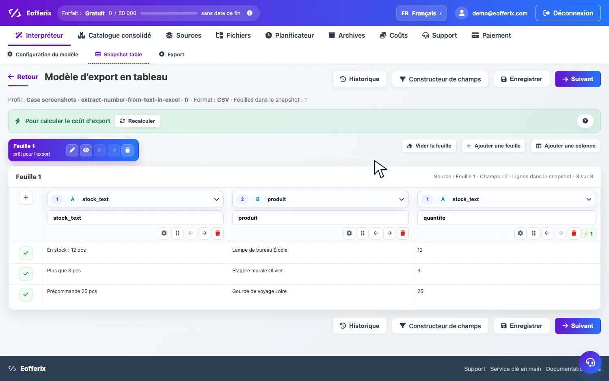Click the Déconnexion button
Viewport: 609px width, 381px height.
click(x=568, y=13)
